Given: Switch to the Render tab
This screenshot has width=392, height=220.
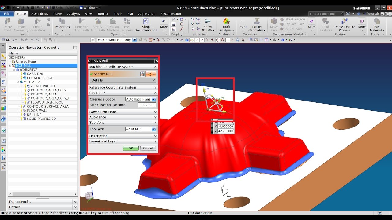Looking at the screenshot, I should click(103, 14).
